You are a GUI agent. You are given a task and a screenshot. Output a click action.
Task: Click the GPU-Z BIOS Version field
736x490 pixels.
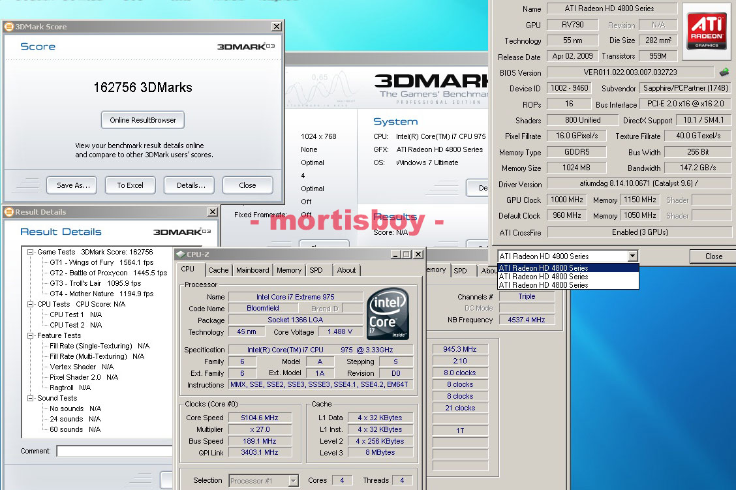[x=630, y=72]
